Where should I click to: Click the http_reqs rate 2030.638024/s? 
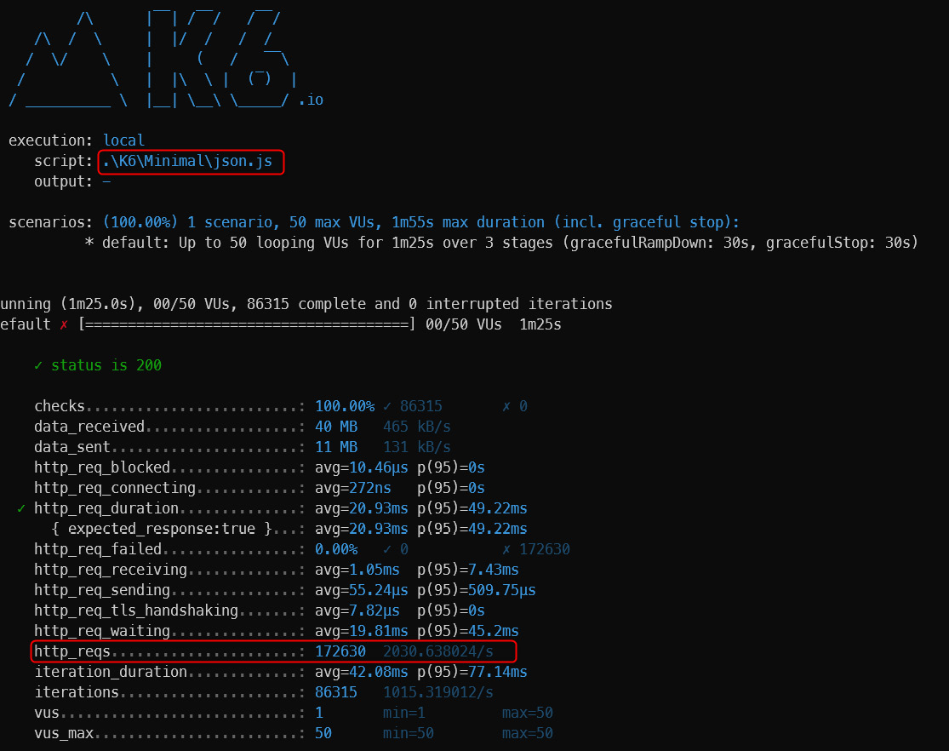tap(438, 651)
